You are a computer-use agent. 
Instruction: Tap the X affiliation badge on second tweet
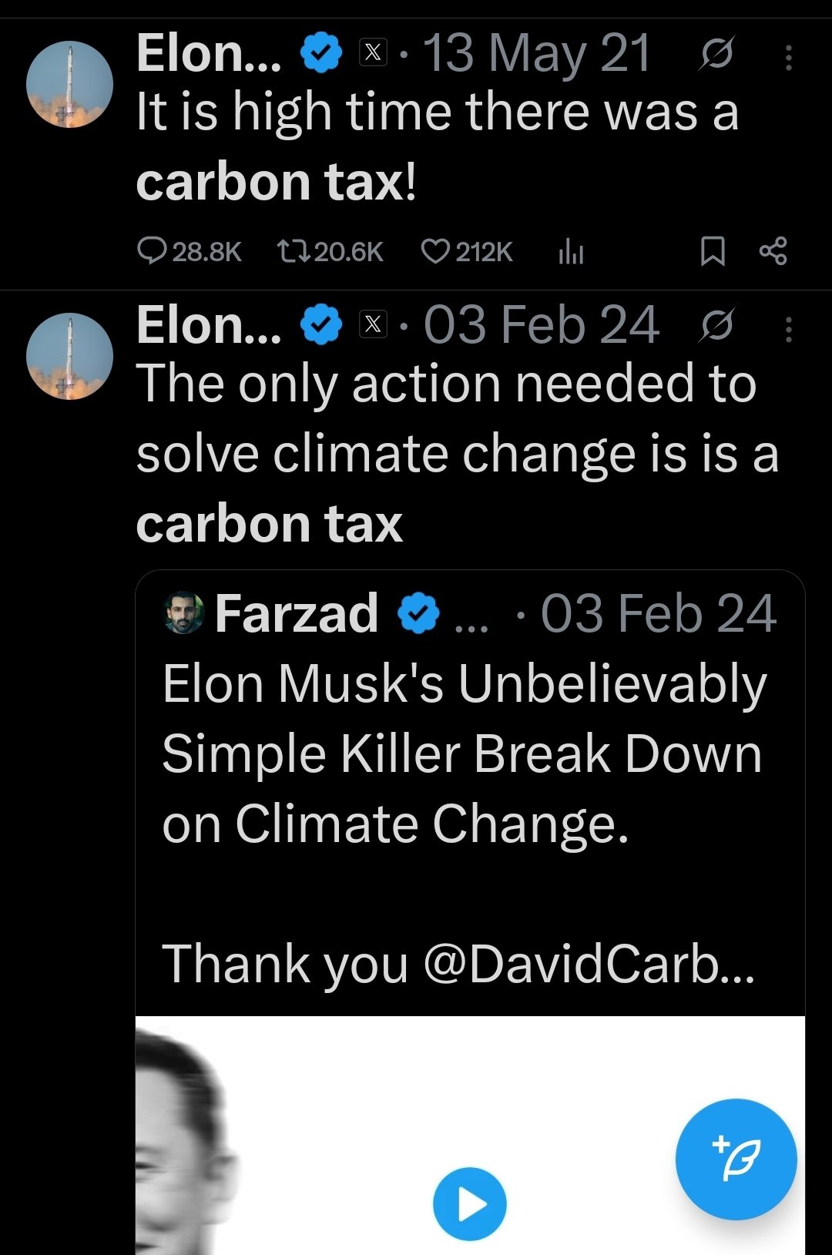[x=373, y=325]
